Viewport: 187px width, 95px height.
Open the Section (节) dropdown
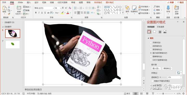coord(26,14)
